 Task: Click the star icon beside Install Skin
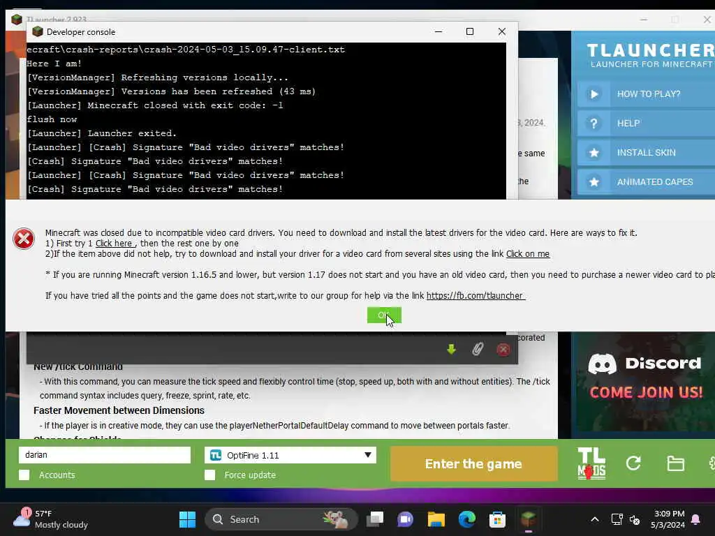pyautogui.click(x=594, y=153)
